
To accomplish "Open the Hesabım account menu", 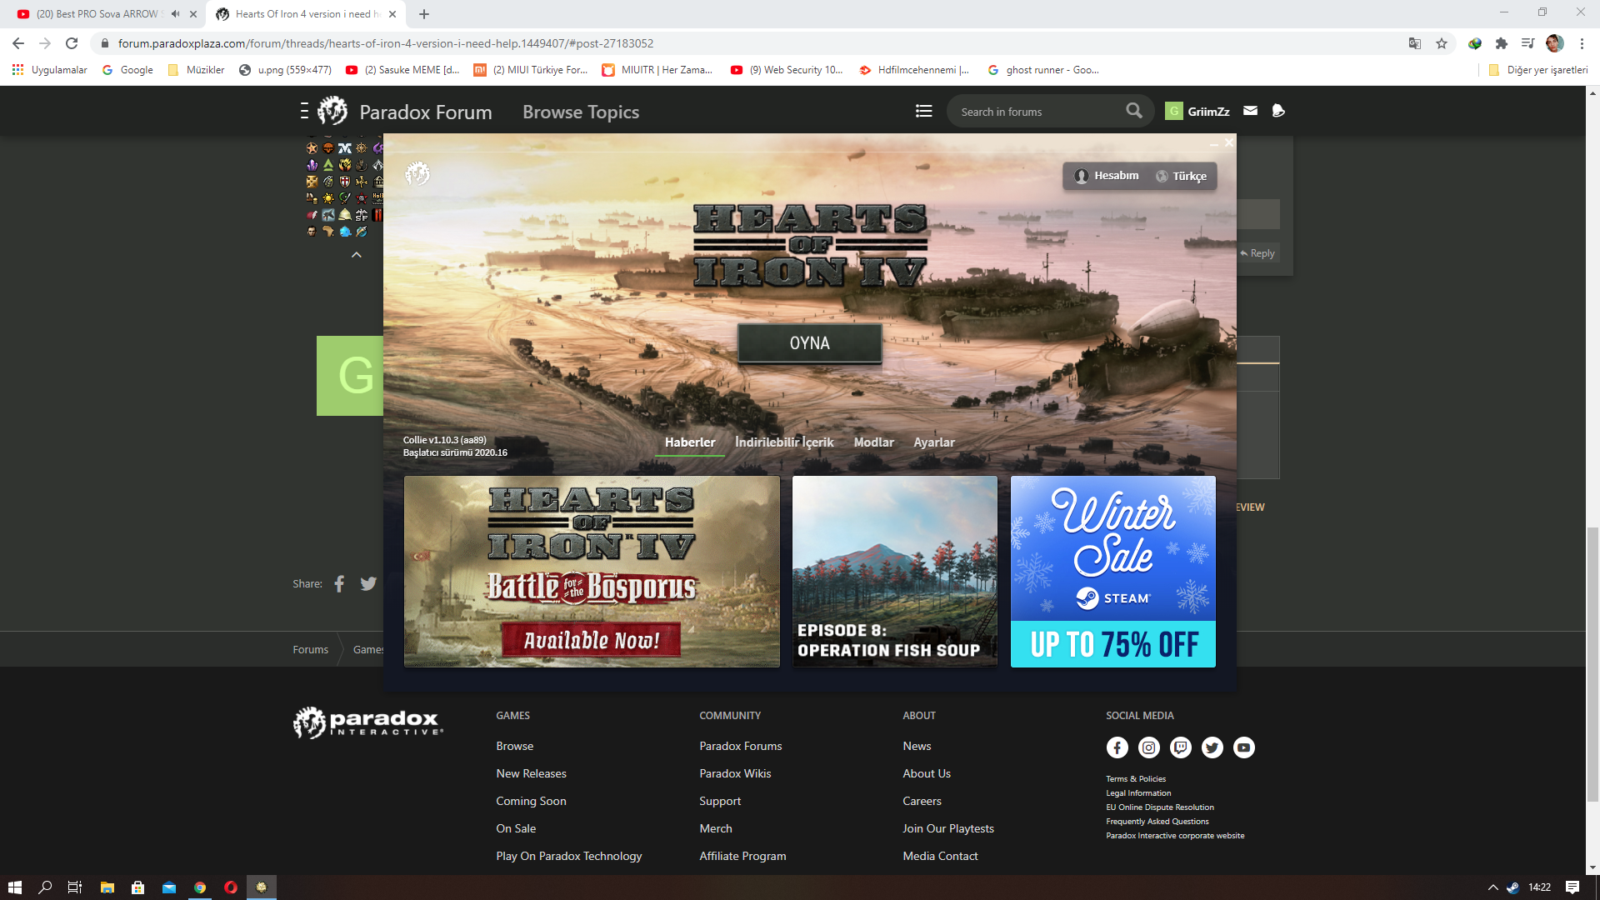I will (x=1106, y=176).
